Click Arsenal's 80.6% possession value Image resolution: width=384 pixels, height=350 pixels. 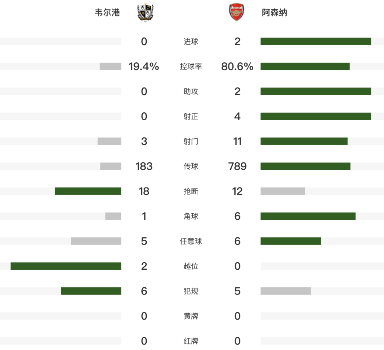click(x=237, y=67)
